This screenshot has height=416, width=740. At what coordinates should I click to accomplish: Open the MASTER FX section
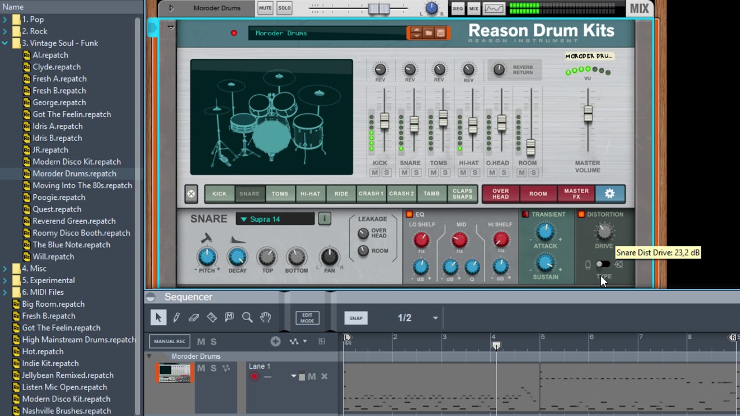pos(576,194)
